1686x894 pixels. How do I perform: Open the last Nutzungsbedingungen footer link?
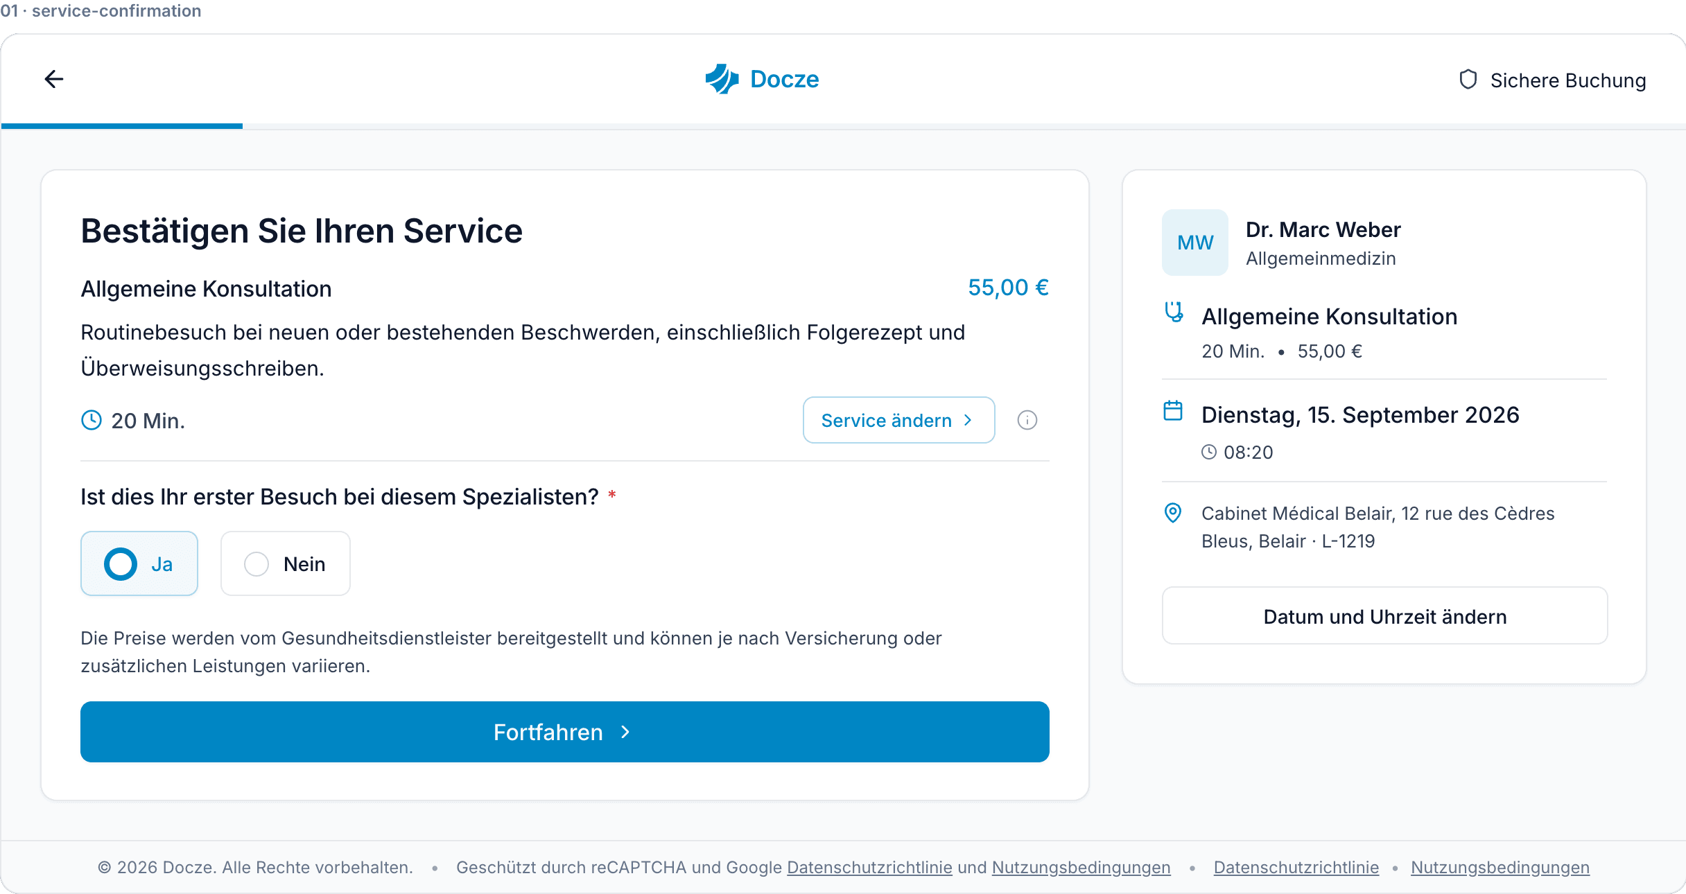point(1500,868)
